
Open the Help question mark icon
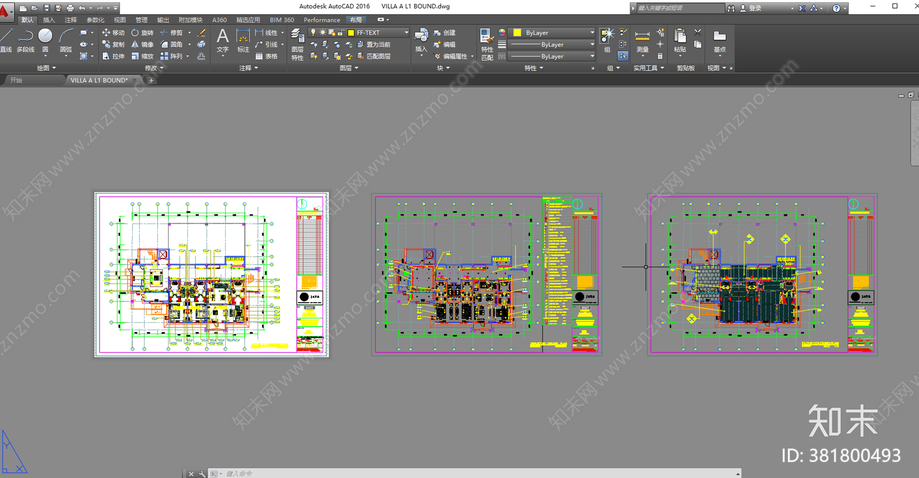pyautogui.click(x=836, y=8)
